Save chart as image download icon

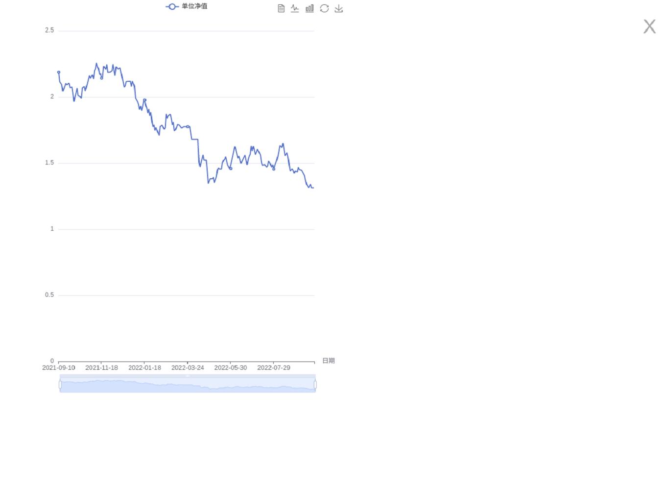339,8
